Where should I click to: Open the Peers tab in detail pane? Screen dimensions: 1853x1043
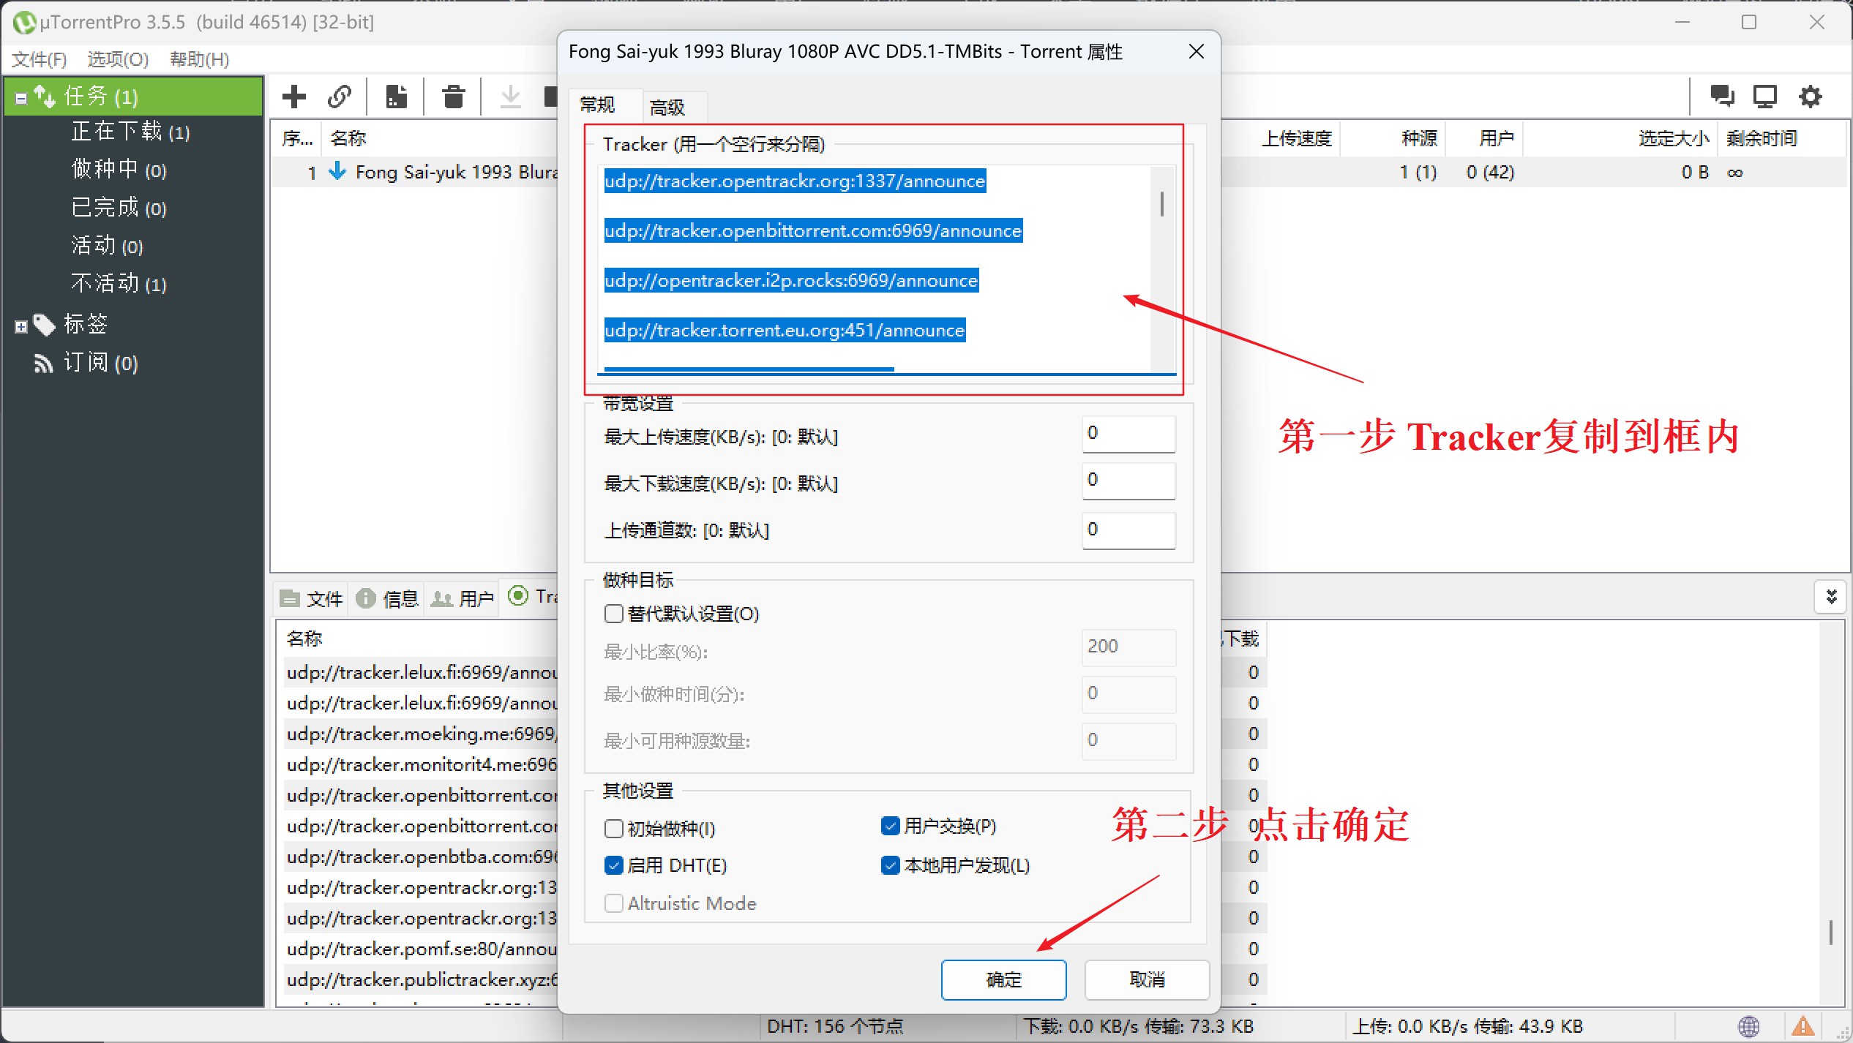[463, 599]
